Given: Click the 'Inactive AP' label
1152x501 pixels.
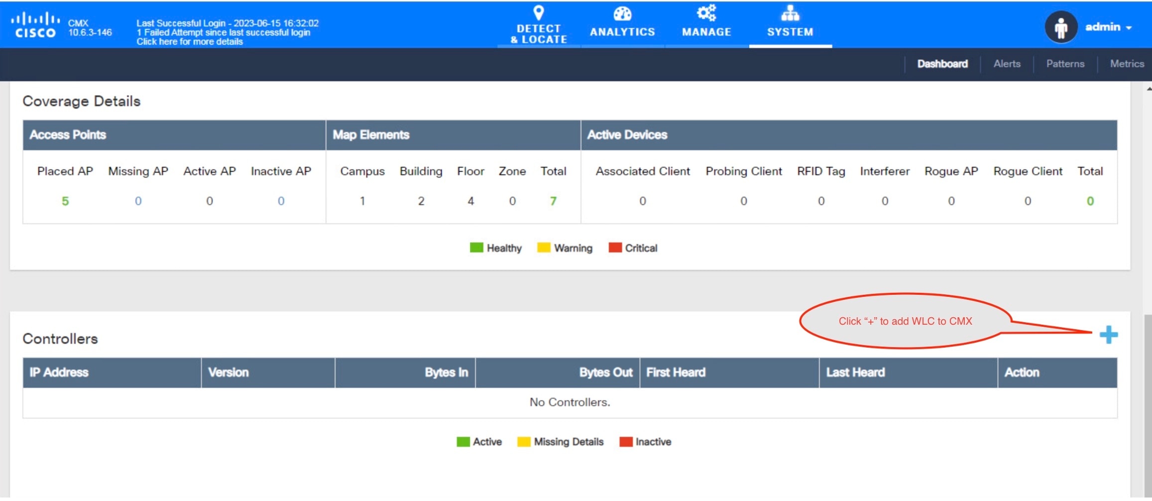Looking at the screenshot, I should (281, 171).
